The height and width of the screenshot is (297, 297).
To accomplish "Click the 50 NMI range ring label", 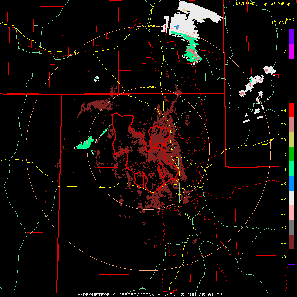I will (x=148, y=87).
